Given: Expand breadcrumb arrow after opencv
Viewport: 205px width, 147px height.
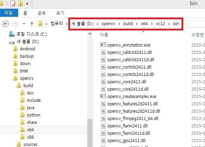Looking at the screenshot, I should [119, 24].
